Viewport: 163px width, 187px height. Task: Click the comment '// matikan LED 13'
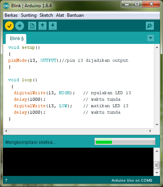point(105,106)
